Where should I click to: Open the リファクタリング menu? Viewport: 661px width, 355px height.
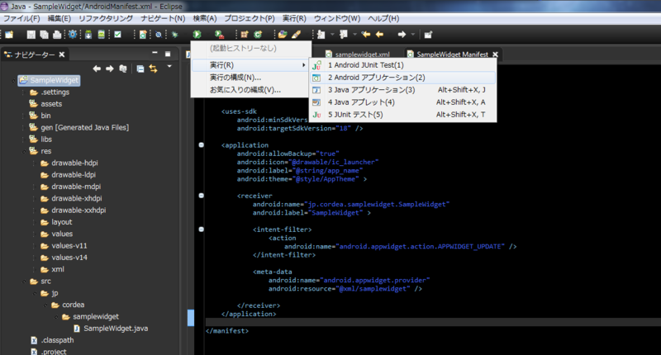[106, 18]
